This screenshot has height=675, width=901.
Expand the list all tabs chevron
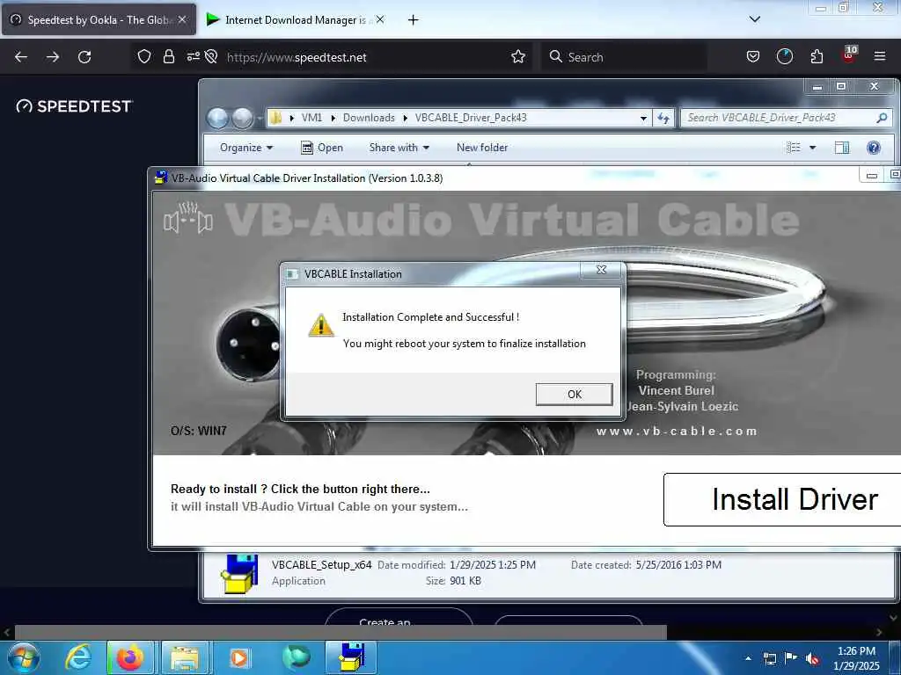(754, 19)
